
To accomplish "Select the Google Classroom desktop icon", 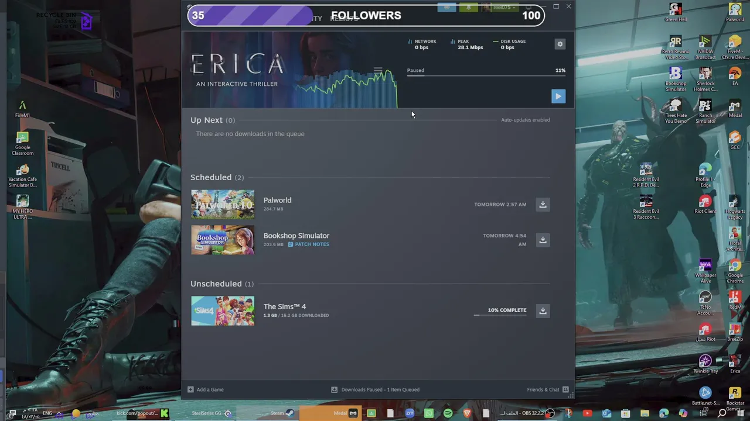I will (x=22, y=144).
